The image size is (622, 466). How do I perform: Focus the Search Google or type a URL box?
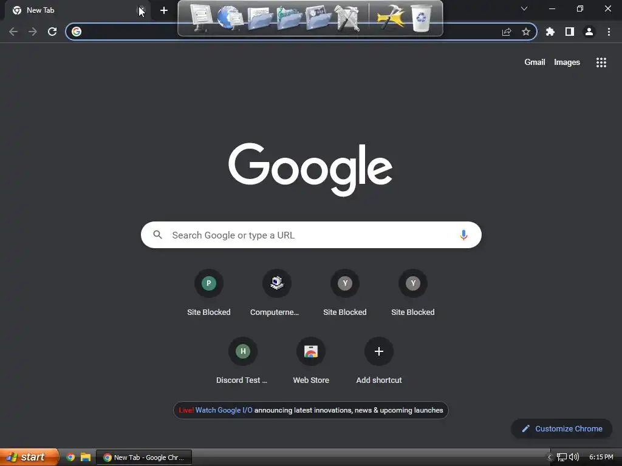point(311,235)
